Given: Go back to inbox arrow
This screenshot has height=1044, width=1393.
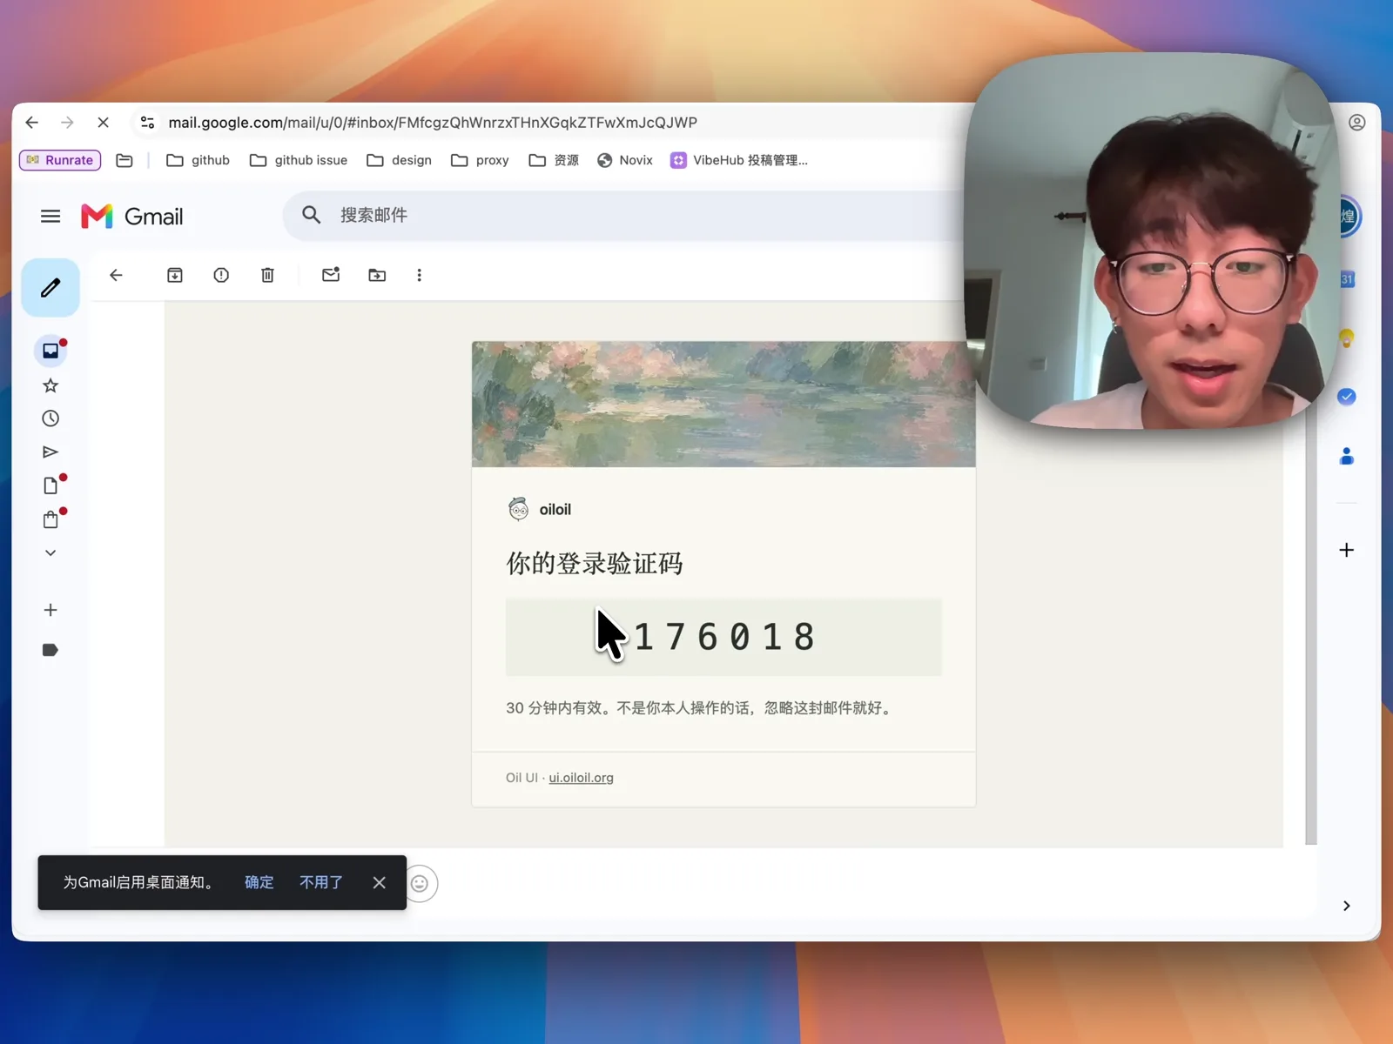Looking at the screenshot, I should pos(116,275).
